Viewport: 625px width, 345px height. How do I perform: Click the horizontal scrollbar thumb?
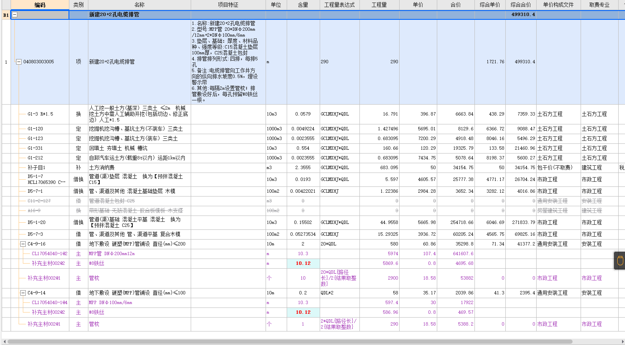coord(290,342)
